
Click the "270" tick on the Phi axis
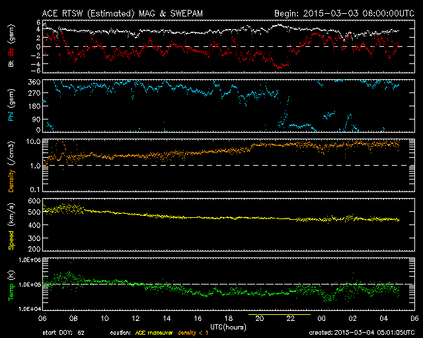click(34, 94)
